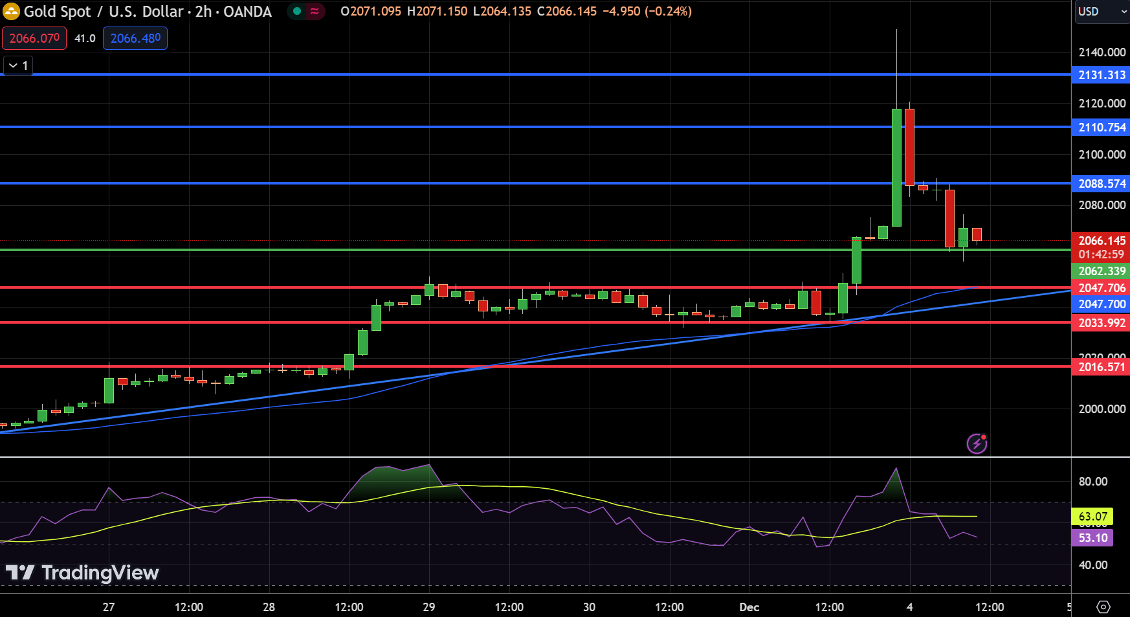Image resolution: width=1130 pixels, height=617 pixels.
Task: Click the Dec date label on time axis
Action: 749,607
